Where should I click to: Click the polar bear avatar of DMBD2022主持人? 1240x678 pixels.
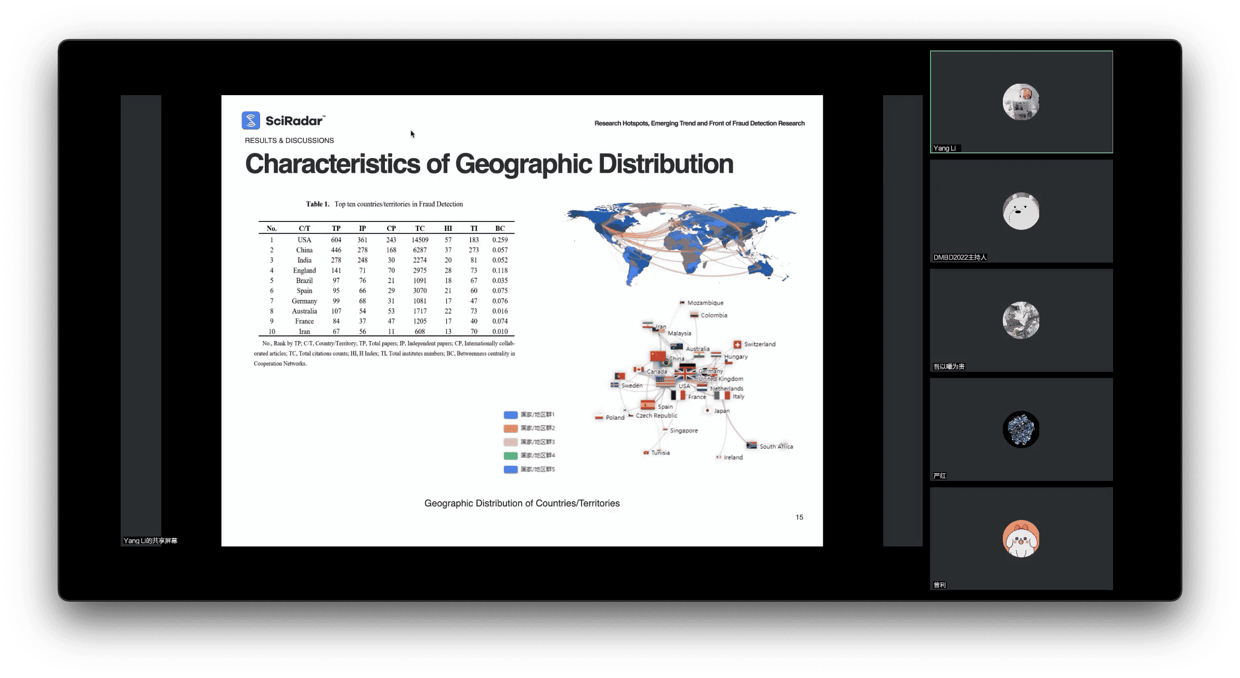tap(1021, 211)
